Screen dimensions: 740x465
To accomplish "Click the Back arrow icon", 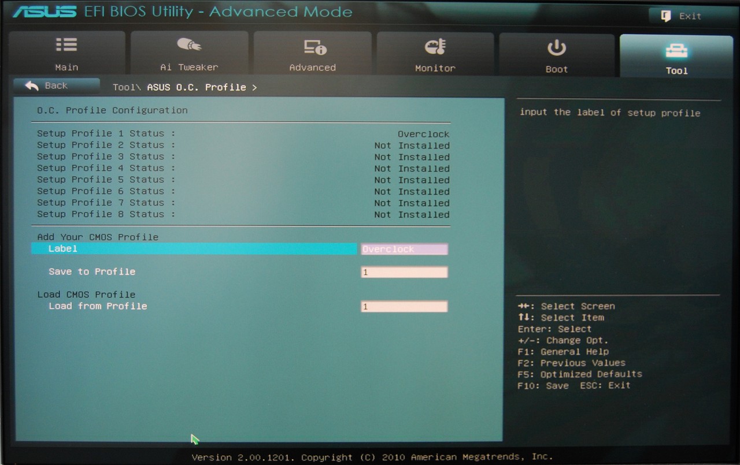I will coord(32,85).
